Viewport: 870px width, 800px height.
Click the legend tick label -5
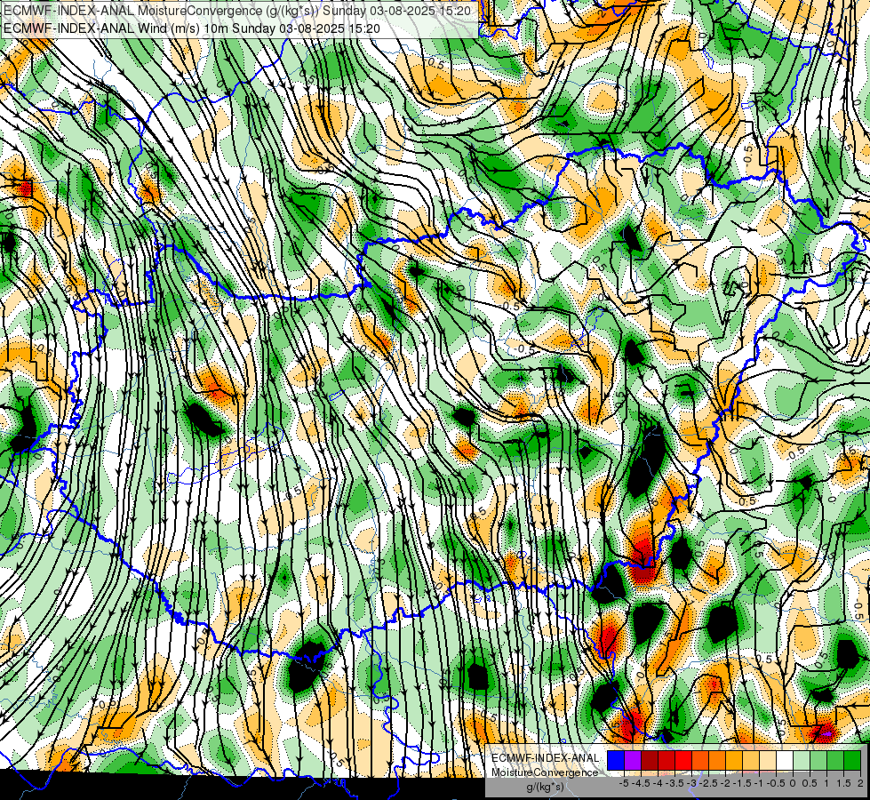tap(624, 783)
